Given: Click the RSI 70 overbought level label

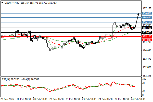Looking at the screenshot, I should click(x=144, y=83).
